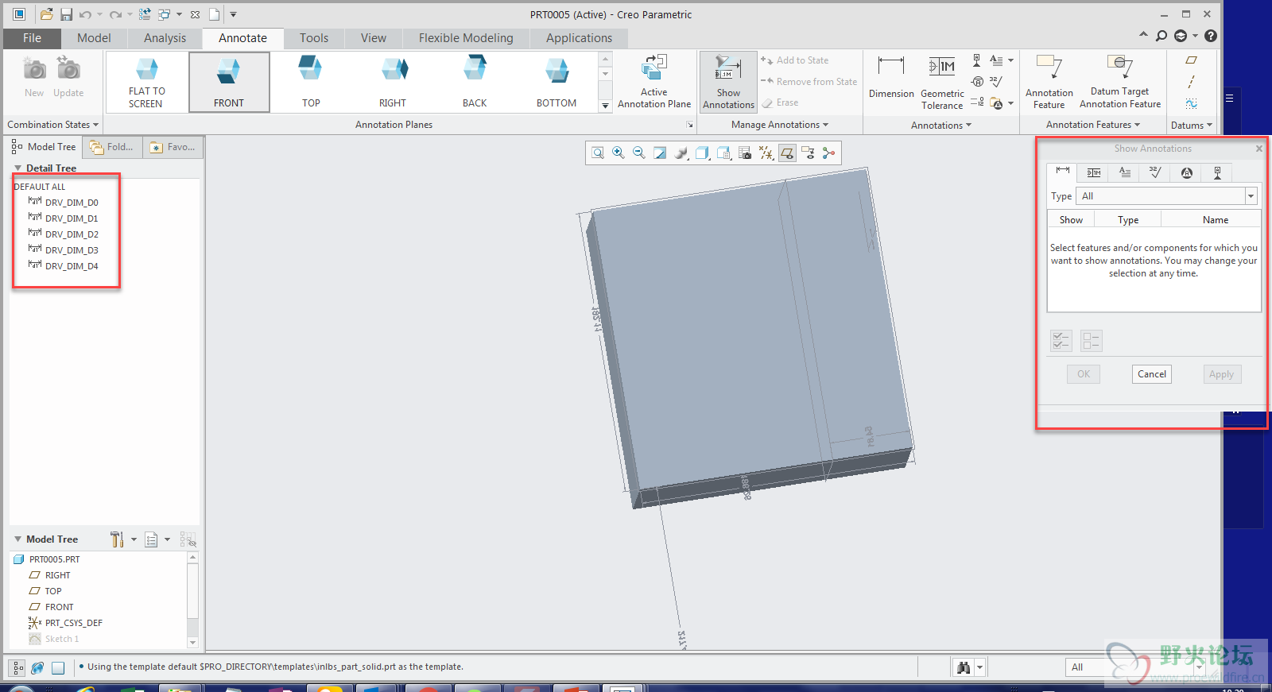
Task: Open the Fold... browser tab in navigator
Action: click(112, 147)
